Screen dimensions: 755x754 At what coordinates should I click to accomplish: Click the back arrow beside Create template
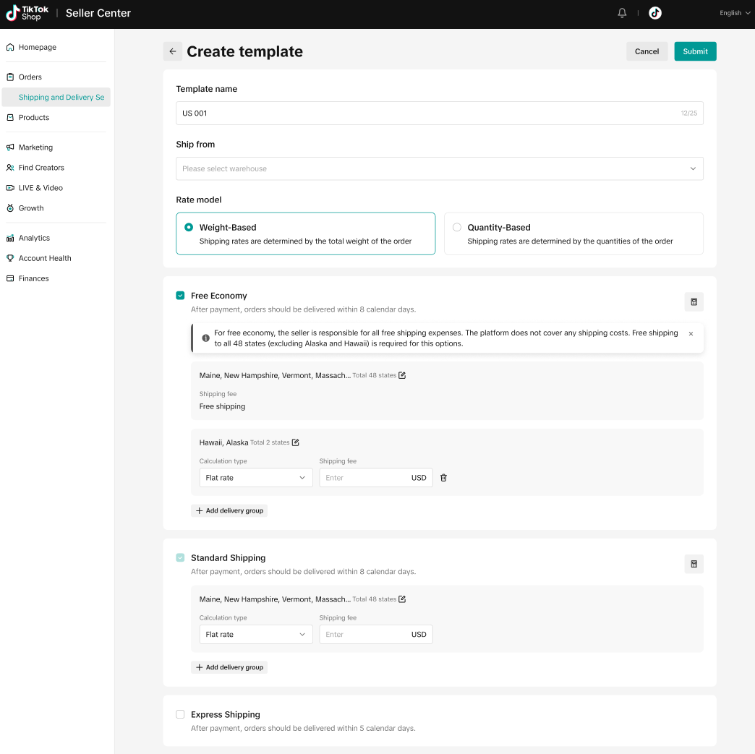click(x=173, y=51)
